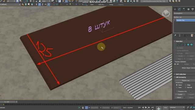Open Preserve UVs settings box
Image resolution: width=195 pixels, height=110 pixels.
coord(191,91)
